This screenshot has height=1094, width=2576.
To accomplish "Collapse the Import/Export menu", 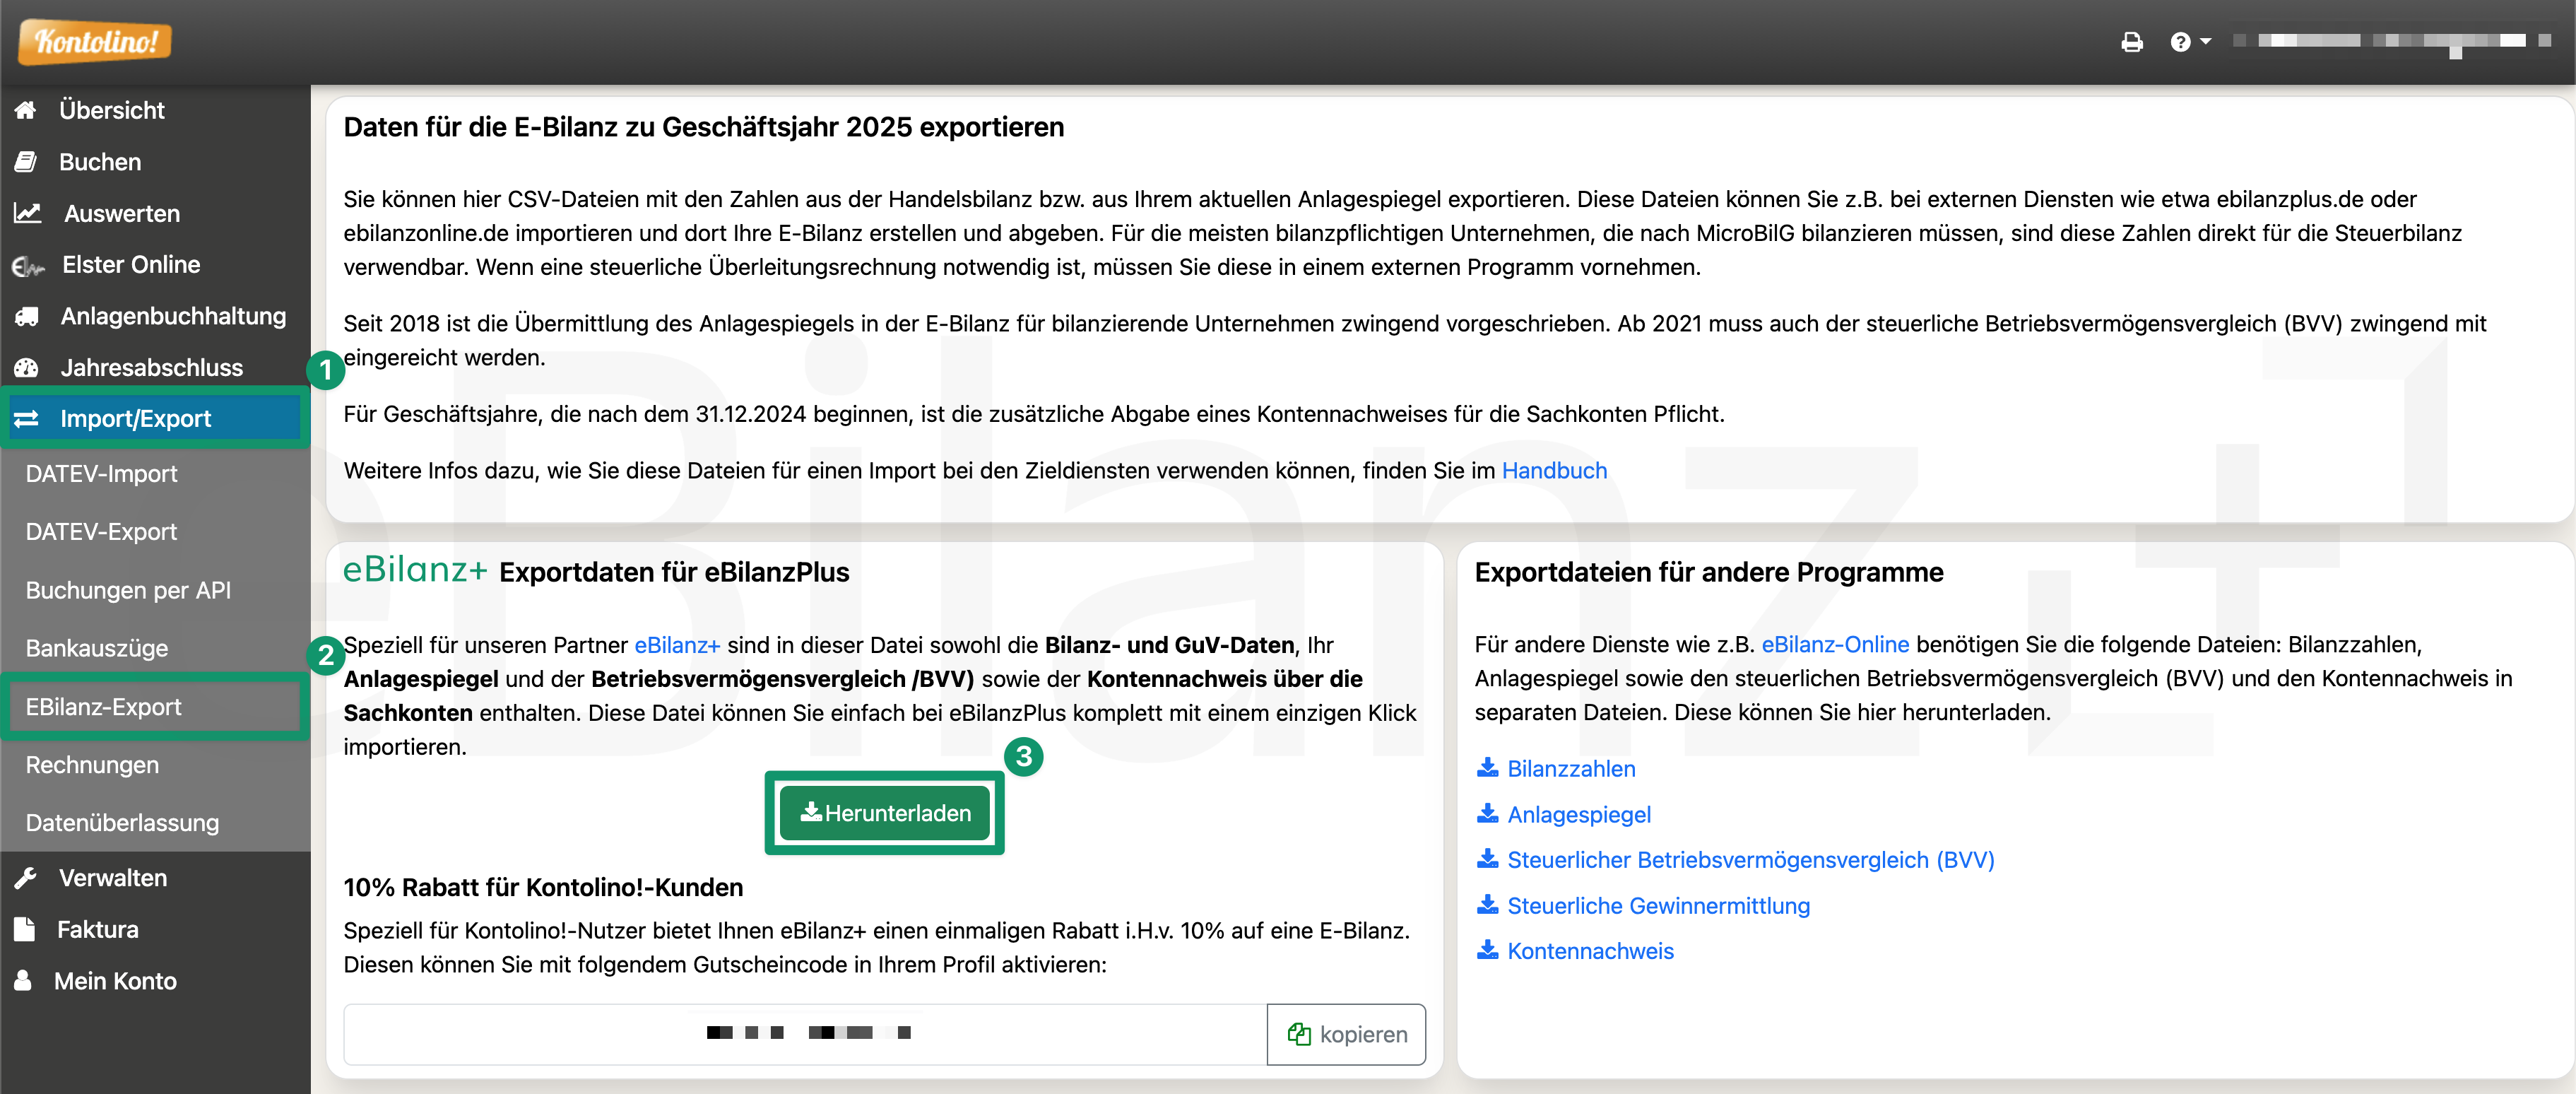I will 155,419.
